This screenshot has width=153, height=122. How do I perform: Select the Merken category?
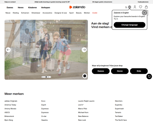[87, 13]
